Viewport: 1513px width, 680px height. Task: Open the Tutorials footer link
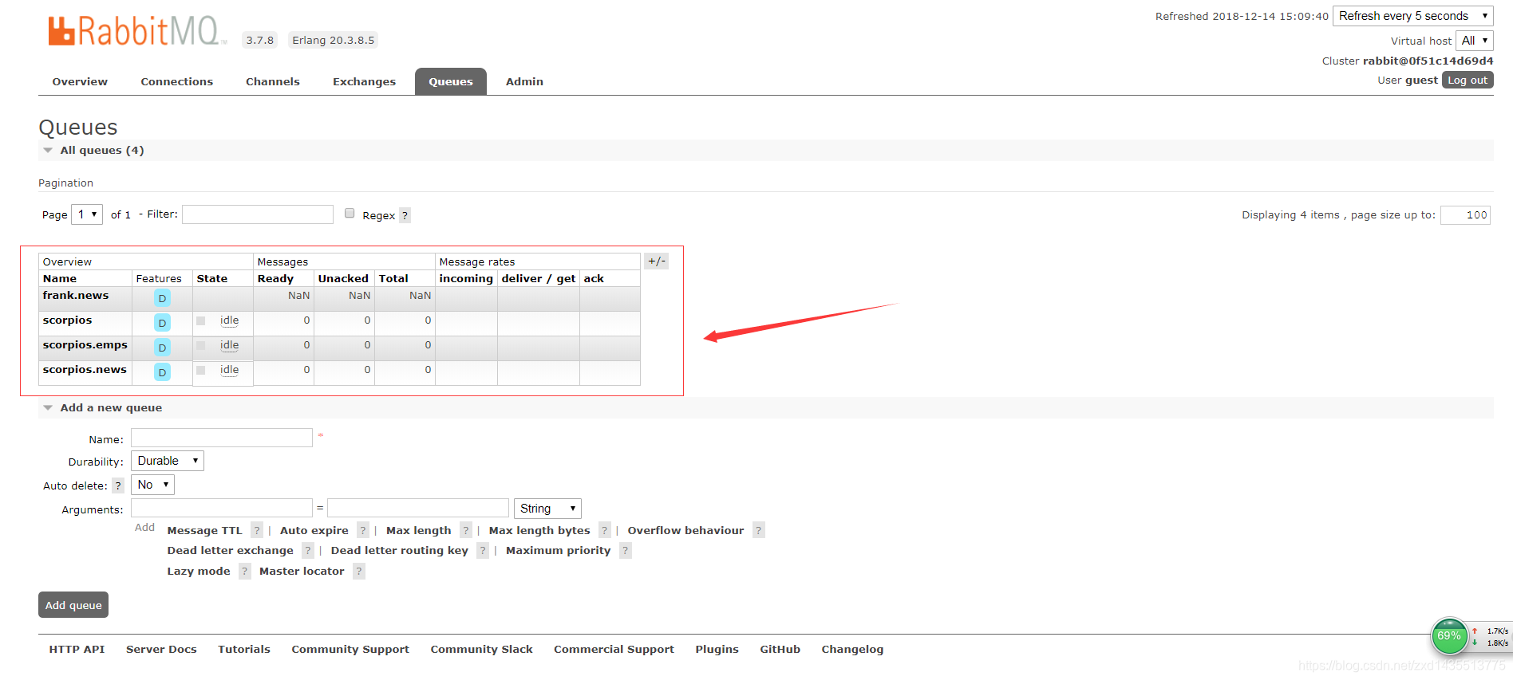(x=244, y=649)
